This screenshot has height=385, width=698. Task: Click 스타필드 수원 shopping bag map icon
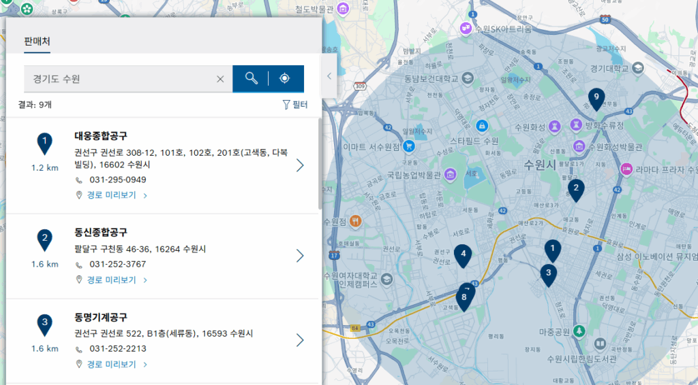pos(482,126)
